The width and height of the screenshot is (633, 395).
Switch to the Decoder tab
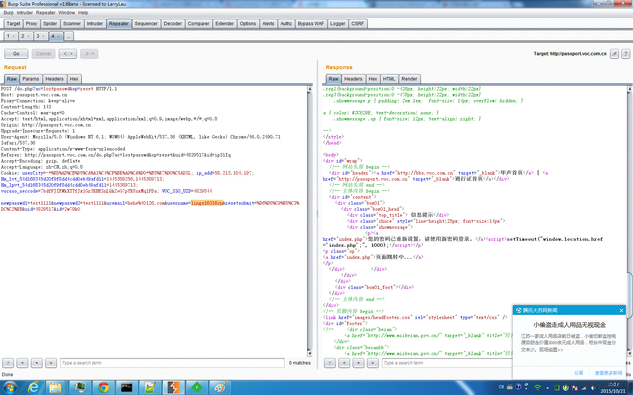173,24
